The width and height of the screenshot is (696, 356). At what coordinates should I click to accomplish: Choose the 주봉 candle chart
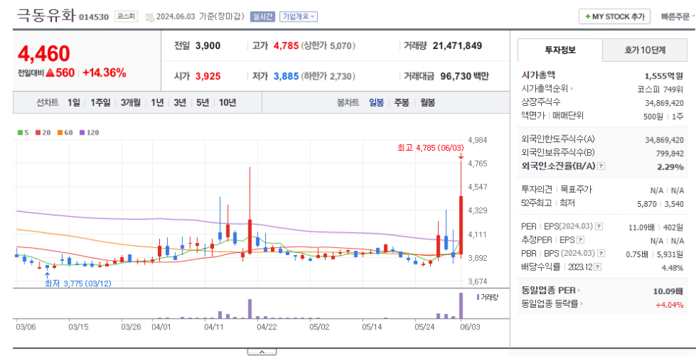point(402,102)
